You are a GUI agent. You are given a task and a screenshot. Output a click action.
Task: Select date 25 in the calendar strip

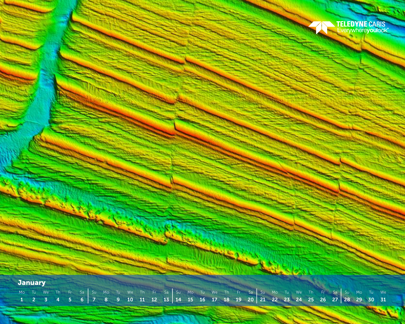[311, 299]
